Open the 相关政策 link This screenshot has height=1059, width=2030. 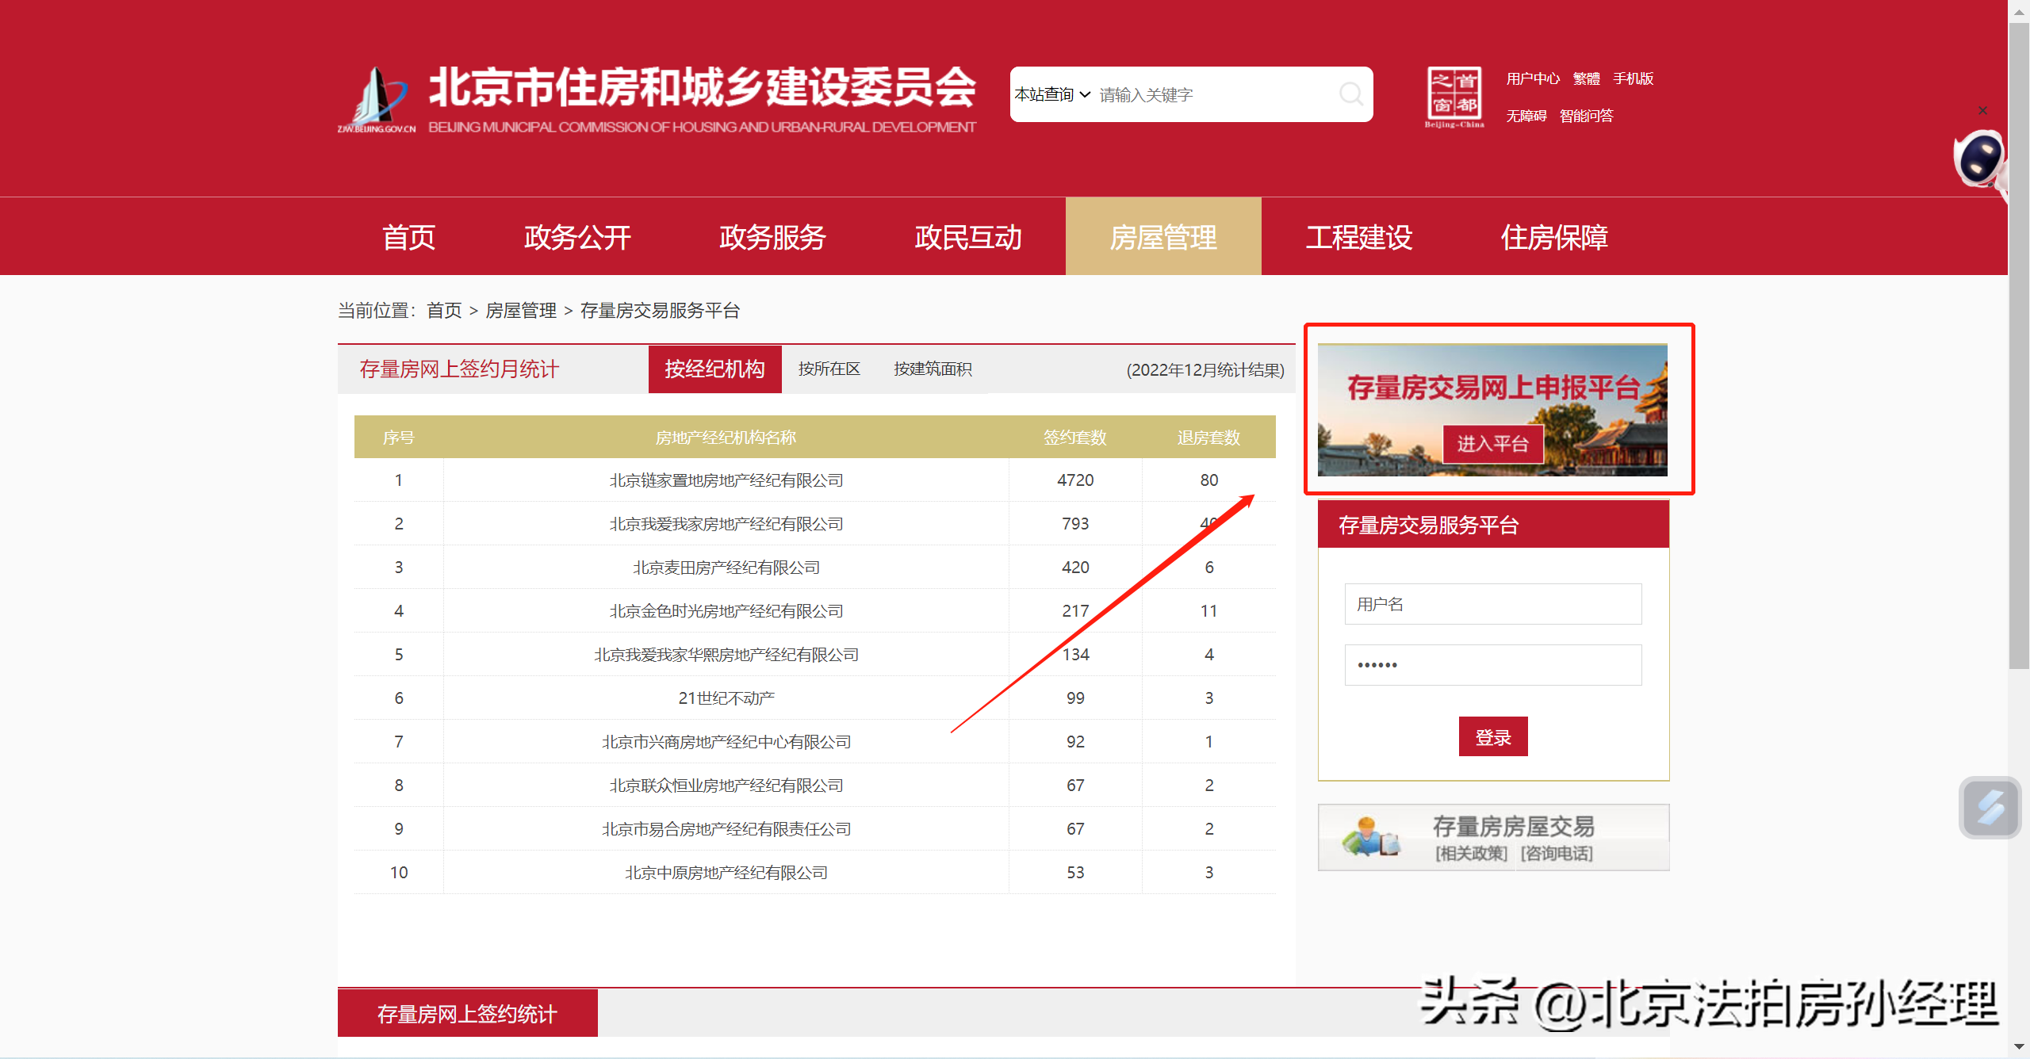1471,853
